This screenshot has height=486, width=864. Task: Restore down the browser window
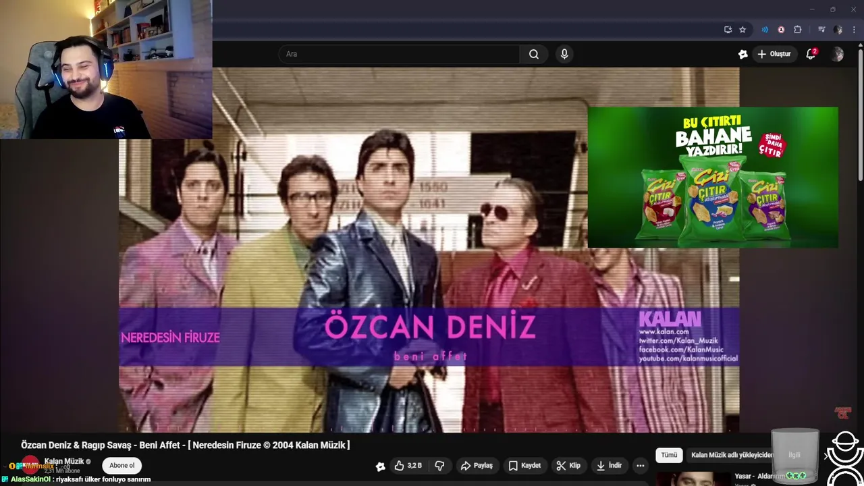(x=832, y=9)
